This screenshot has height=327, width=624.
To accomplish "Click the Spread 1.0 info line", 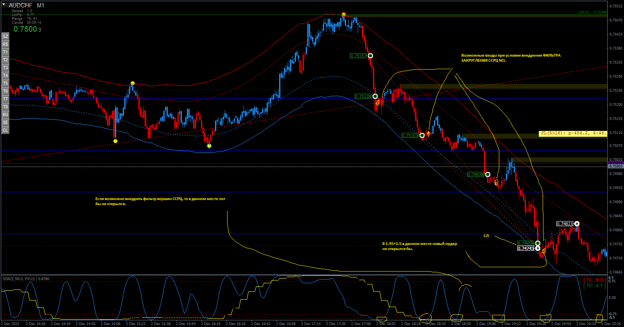I will click(x=22, y=11).
